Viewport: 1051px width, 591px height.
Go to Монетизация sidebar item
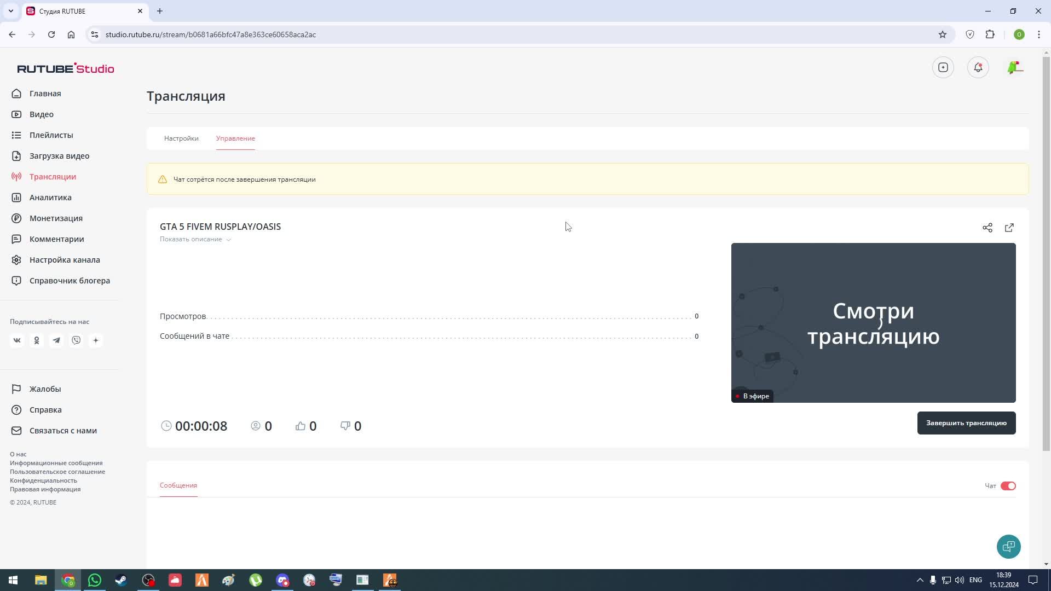tap(56, 218)
